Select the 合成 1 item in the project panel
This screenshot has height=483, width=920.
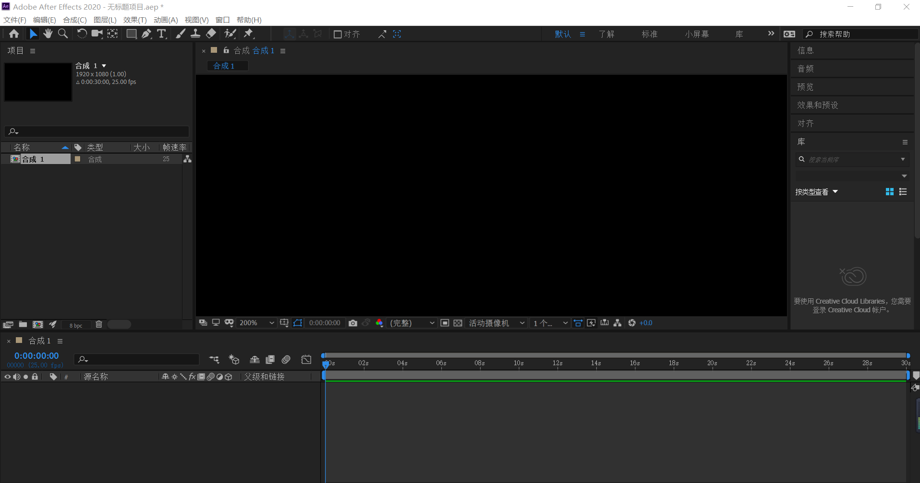click(x=34, y=159)
